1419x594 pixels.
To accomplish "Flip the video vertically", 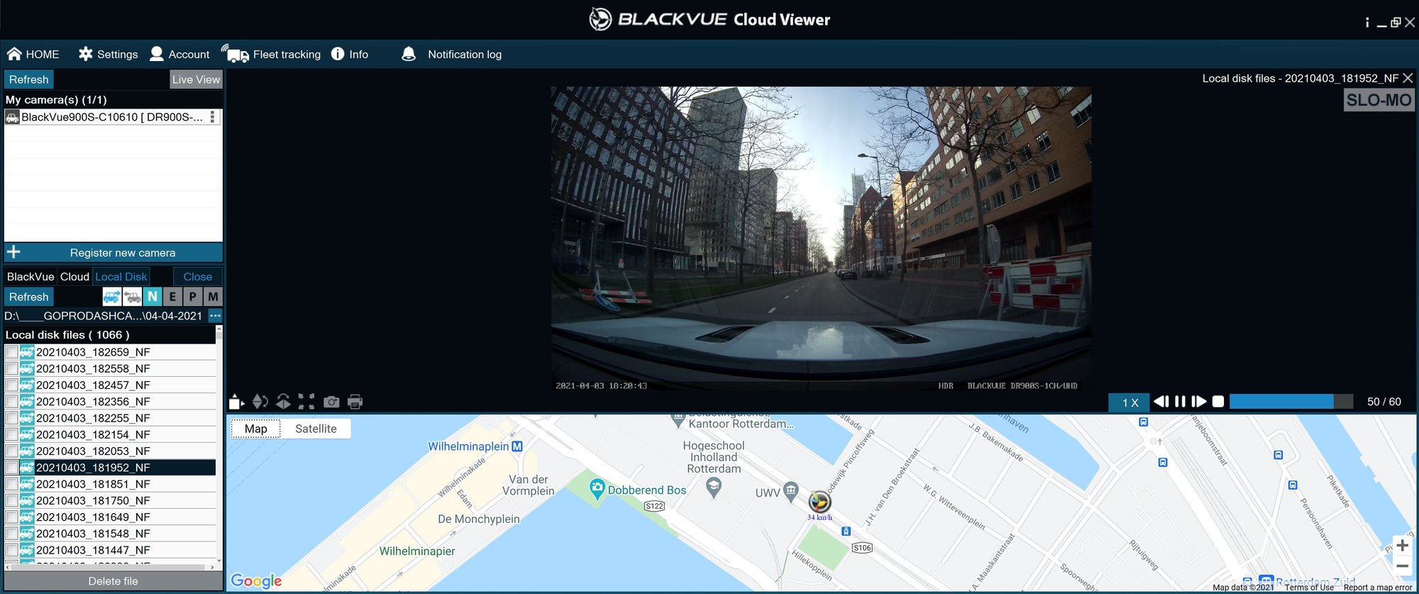I will point(260,402).
